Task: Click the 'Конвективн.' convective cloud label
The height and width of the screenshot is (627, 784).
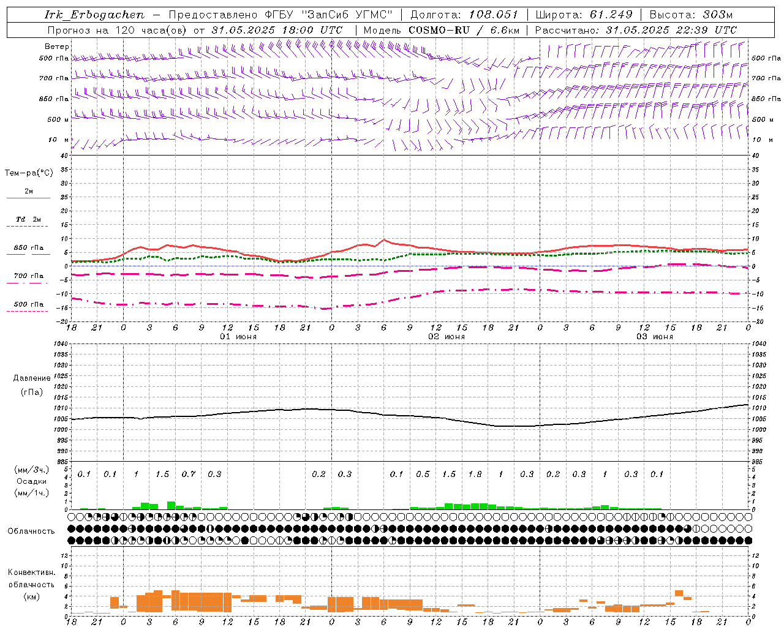Action: coord(32,573)
